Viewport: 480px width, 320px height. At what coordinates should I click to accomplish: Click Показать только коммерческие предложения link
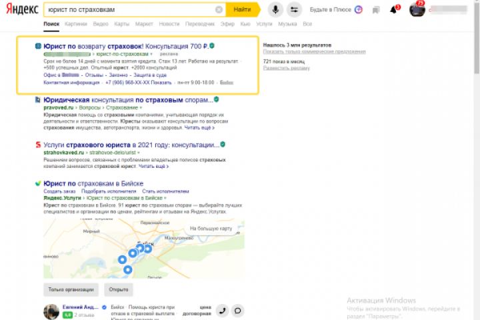pos(315,52)
